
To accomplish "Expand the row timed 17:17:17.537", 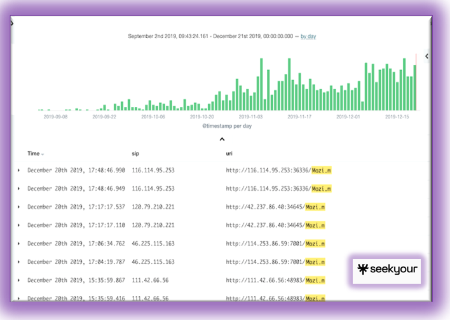I will [x=18, y=207].
